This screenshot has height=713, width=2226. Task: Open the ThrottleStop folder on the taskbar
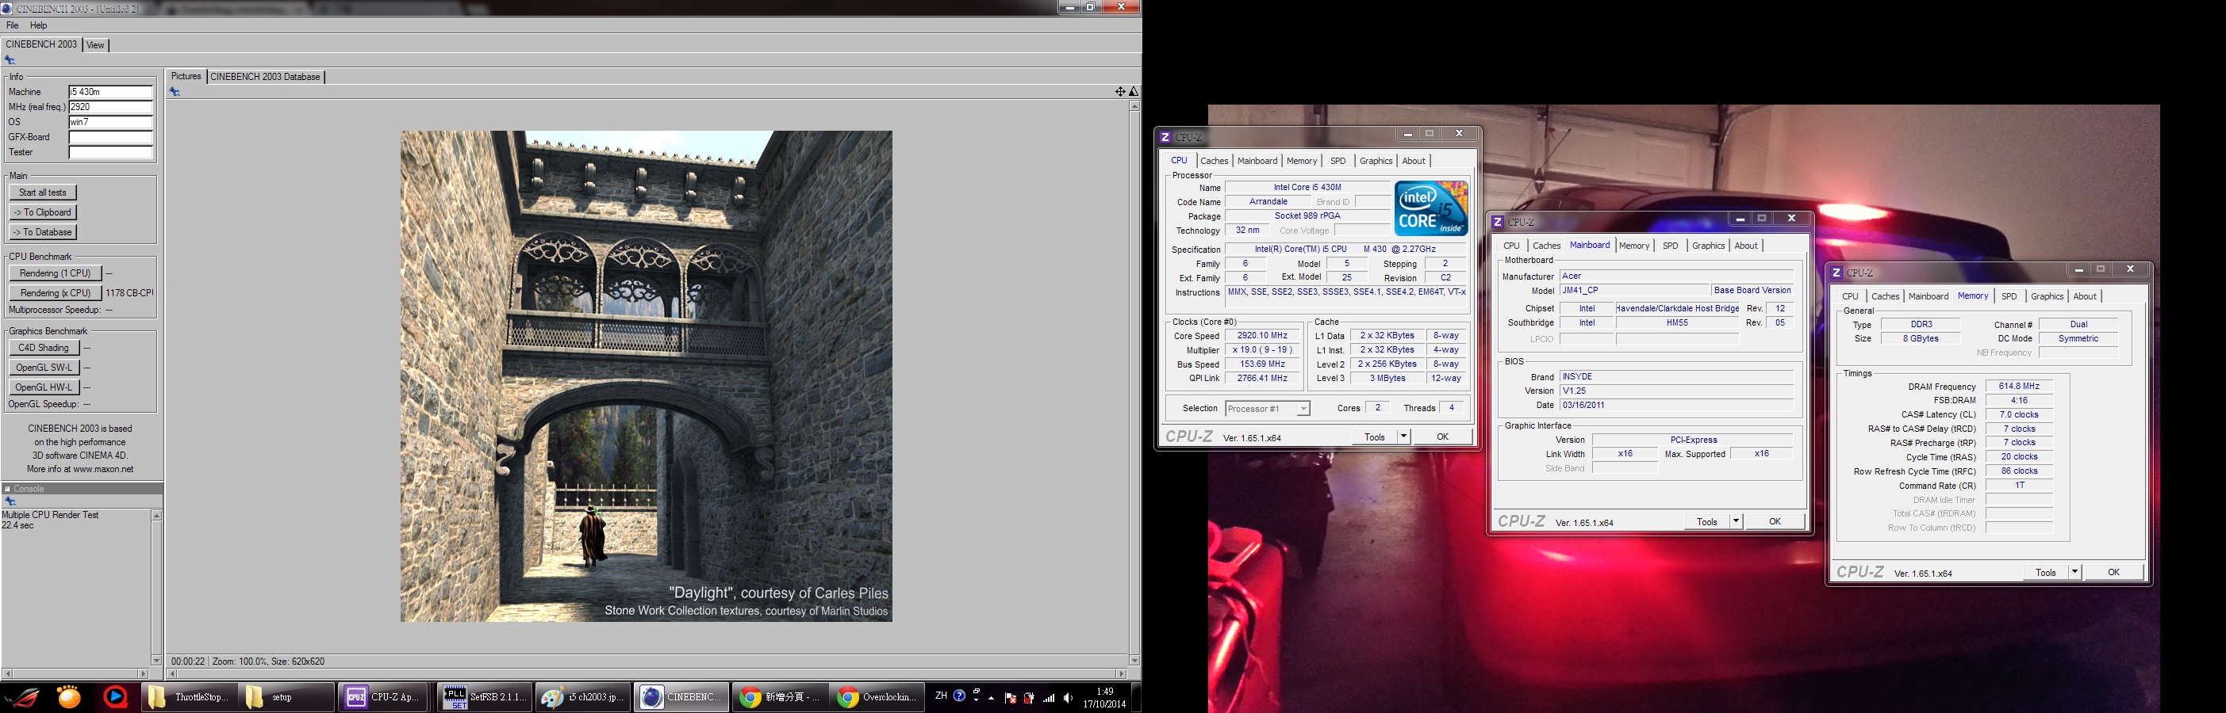190,697
